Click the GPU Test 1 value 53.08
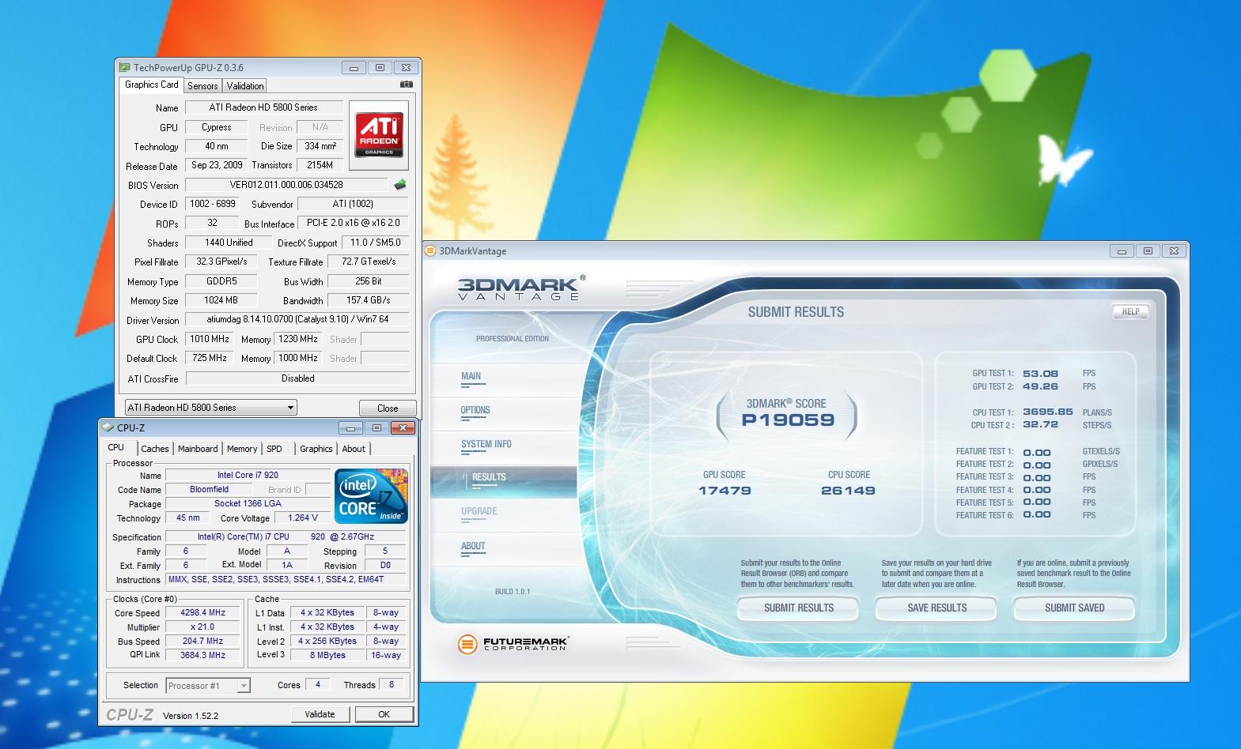Screen dimensions: 1241x749 coord(1040,374)
